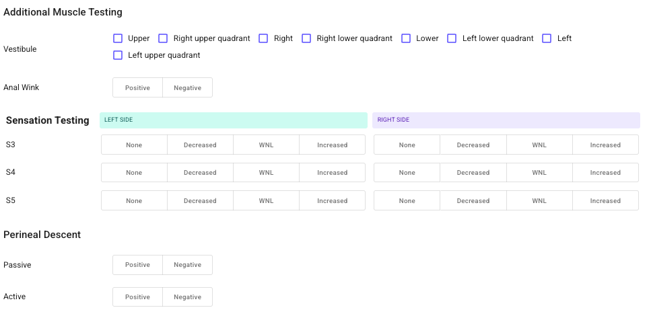Image resolution: width=649 pixels, height=314 pixels.
Task: Select the Left lower quadrant checkbox
Action: pos(452,38)
